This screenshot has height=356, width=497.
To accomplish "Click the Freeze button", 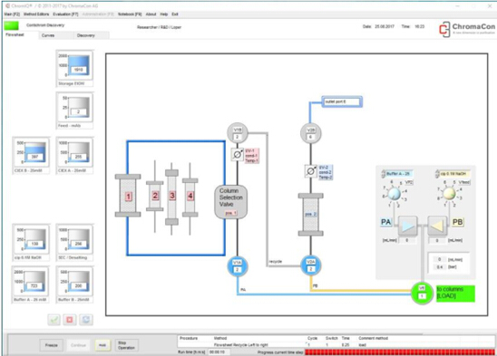I will [x=52, y=345].
